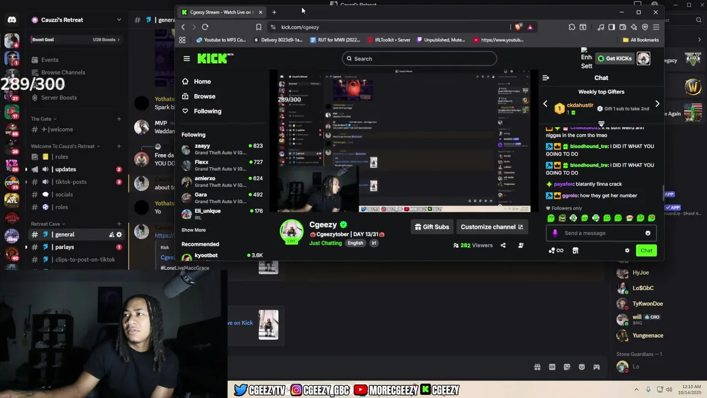Image resolution: width=707 pixels, height=398 pixels.
Task: Show previous weekly top gifter
Action: (x=545, y=104)
